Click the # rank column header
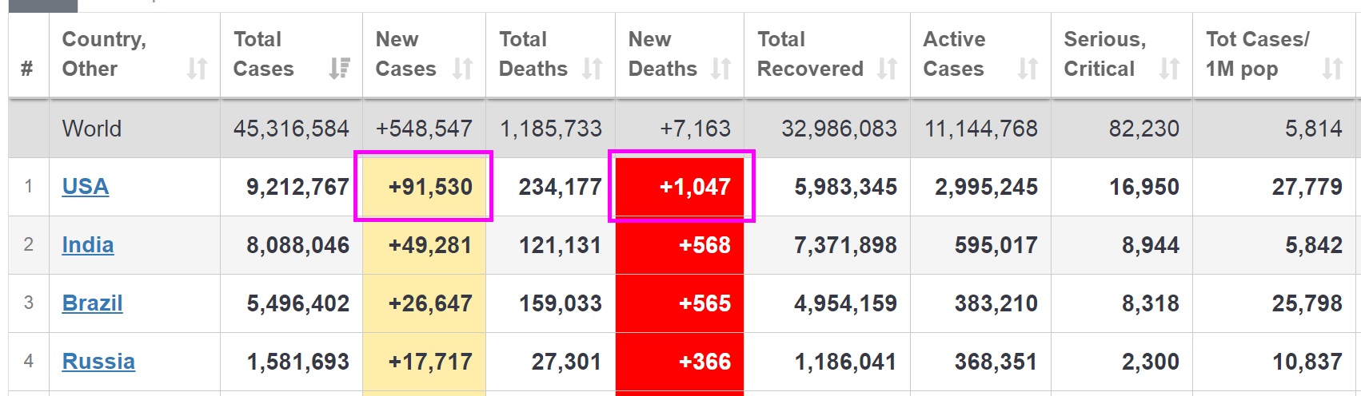The image size is (1361, 396). [27, 69]
